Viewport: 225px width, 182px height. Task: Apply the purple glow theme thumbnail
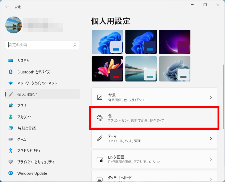(175, 42)
